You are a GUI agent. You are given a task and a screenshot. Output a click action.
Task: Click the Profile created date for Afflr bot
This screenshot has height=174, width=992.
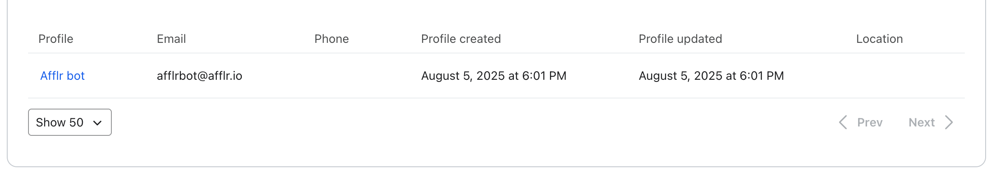click(493, 76)
